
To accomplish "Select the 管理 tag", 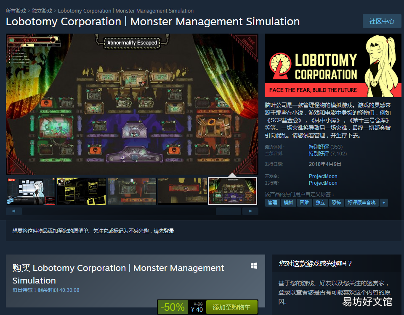I will [273, 202].
